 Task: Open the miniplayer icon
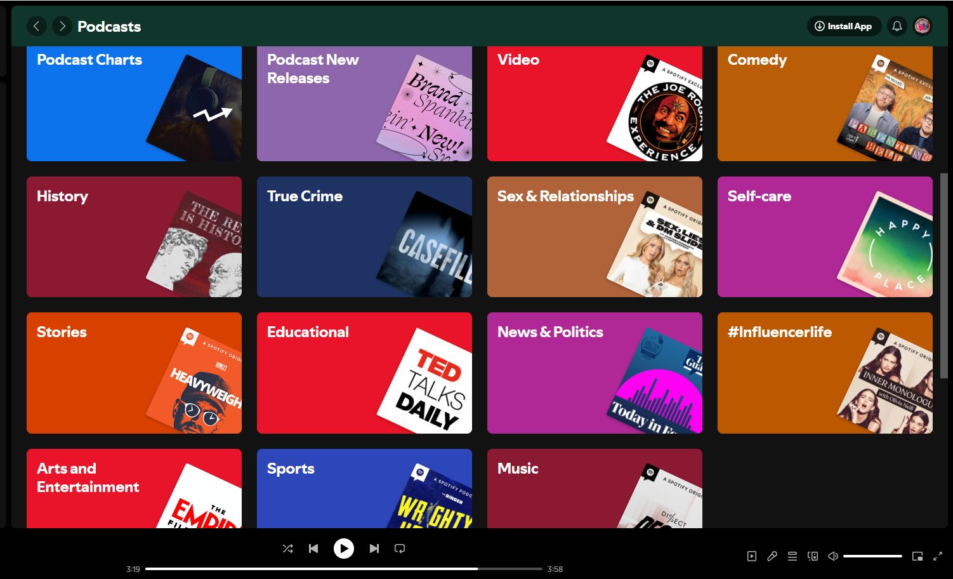[917, 556]
